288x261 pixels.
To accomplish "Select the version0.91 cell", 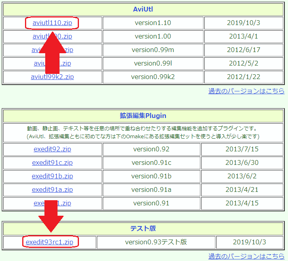I will (x=152, y=203).
